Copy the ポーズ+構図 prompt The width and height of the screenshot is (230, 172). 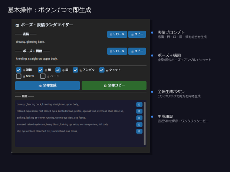pos(137,51)
